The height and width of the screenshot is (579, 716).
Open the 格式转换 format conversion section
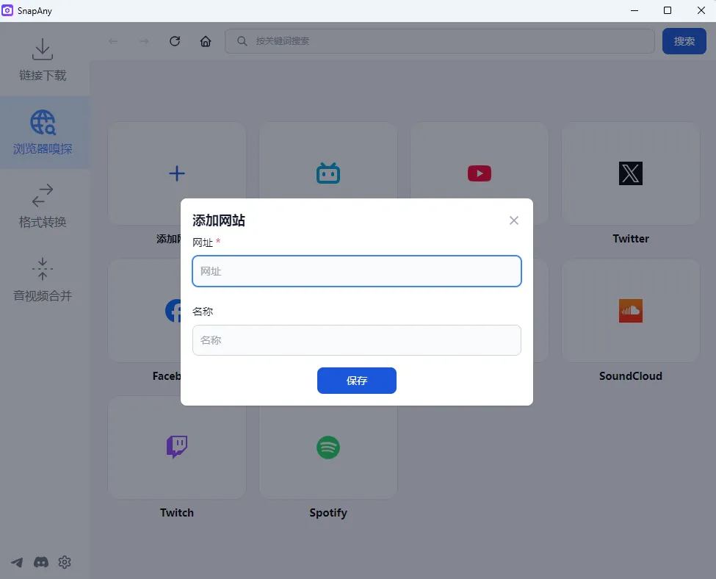[43, 206]
